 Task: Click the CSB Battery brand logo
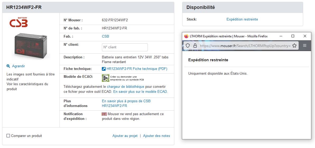tap(18, 22)
